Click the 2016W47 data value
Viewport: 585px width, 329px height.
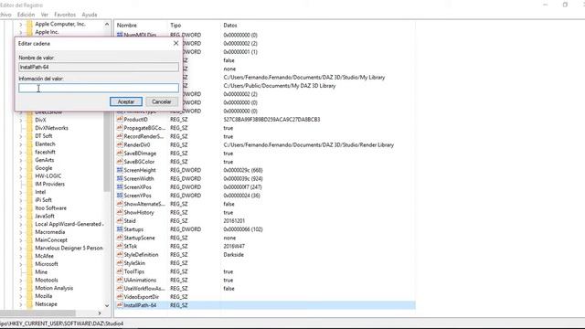pyautogui.click(x=234, y=246)
